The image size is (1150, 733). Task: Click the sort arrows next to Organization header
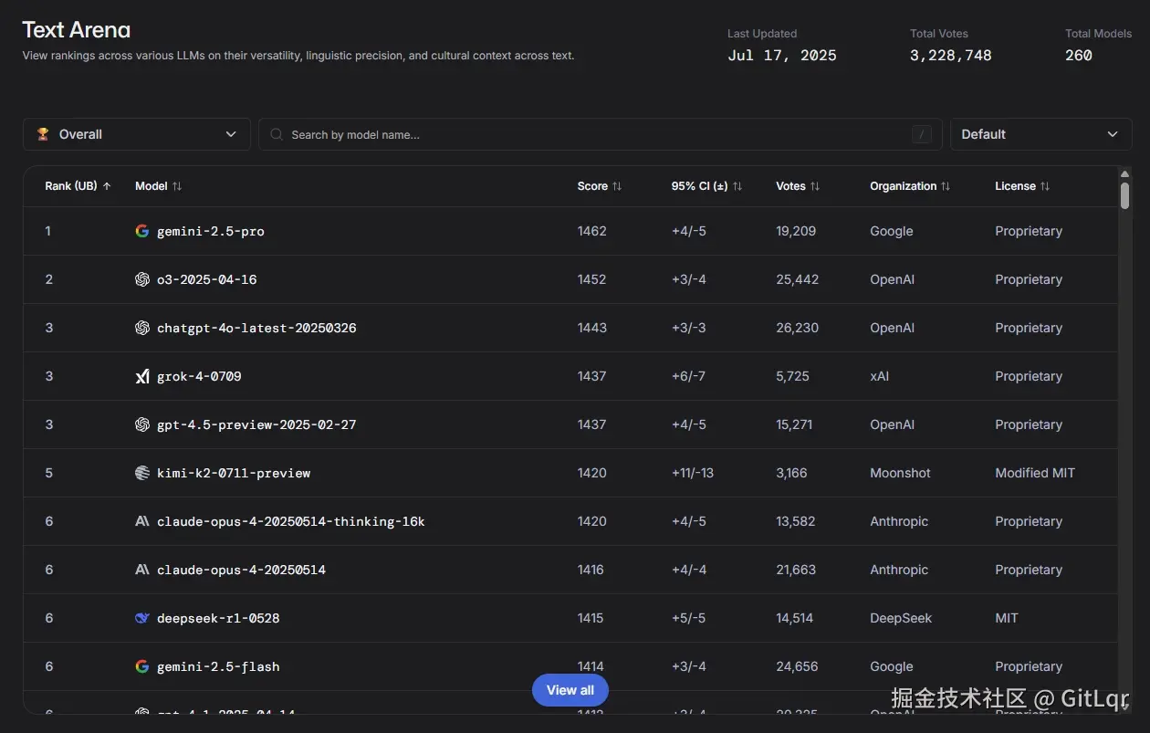tap(946, 186)
